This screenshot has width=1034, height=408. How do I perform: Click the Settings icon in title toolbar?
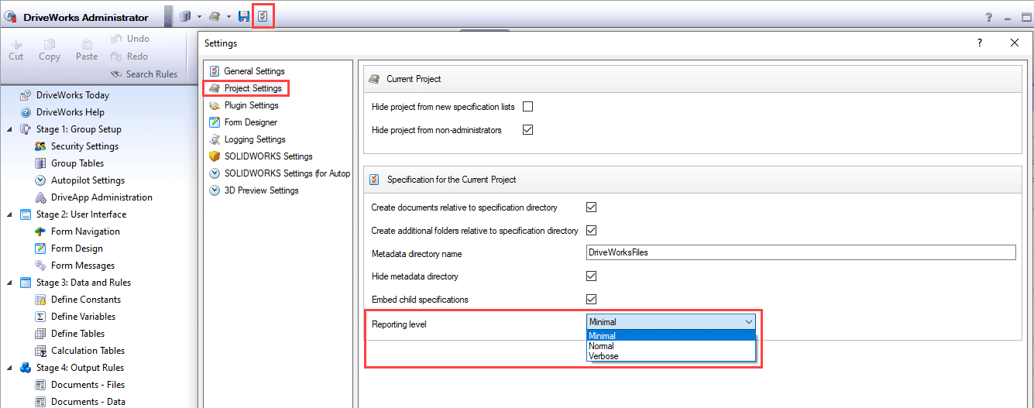pyautogui.click(x=263, y=16)
